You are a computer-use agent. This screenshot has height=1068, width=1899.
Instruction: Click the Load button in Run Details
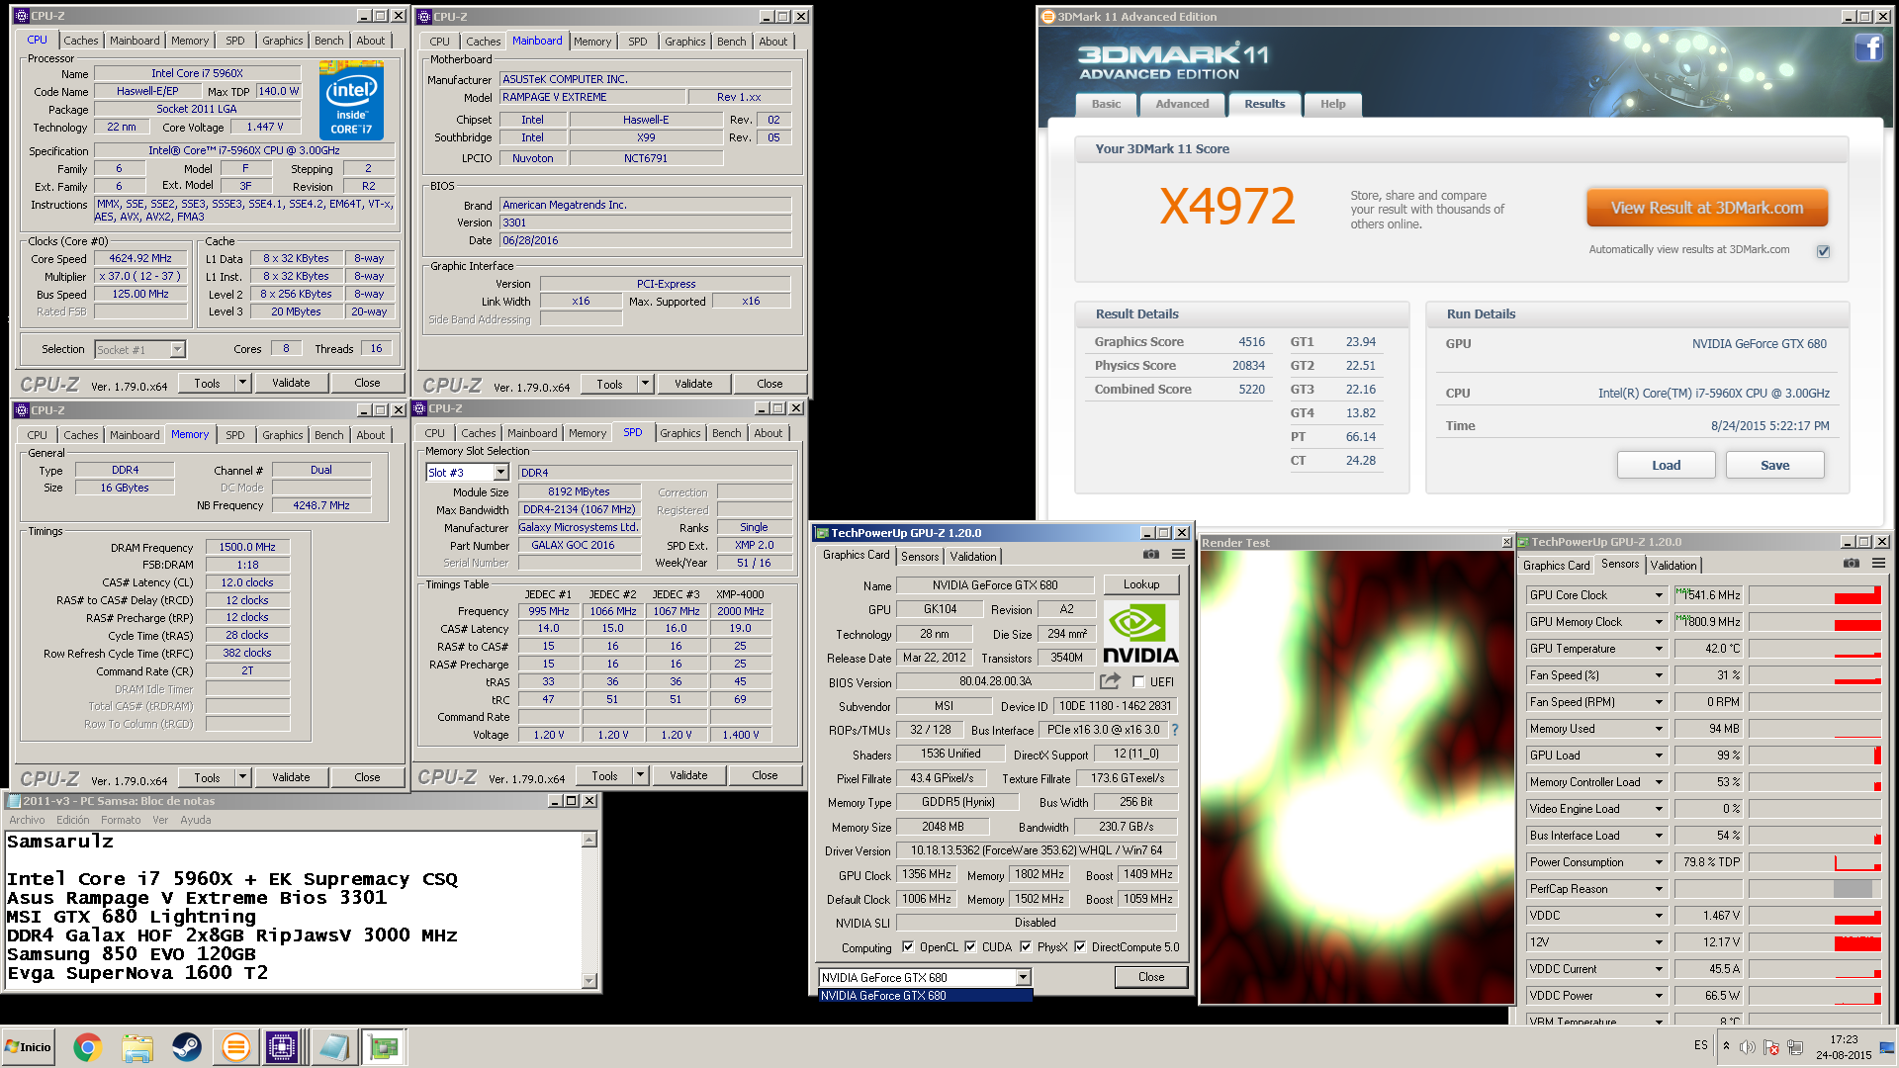1666,466
